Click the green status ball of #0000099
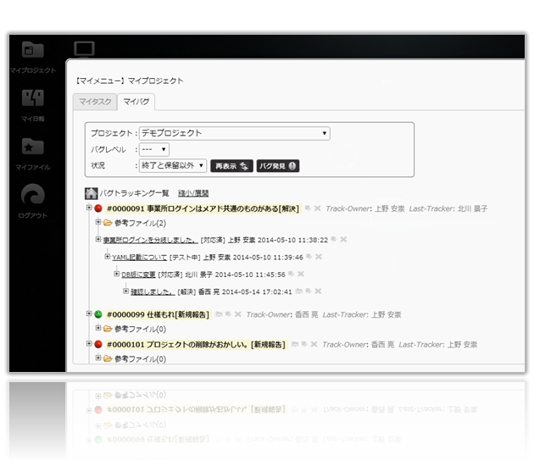The height and width of the screenshot is (466, 534). 98,314
